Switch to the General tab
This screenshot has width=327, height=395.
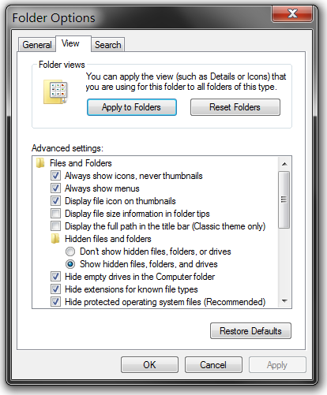(x=37, y=45)
